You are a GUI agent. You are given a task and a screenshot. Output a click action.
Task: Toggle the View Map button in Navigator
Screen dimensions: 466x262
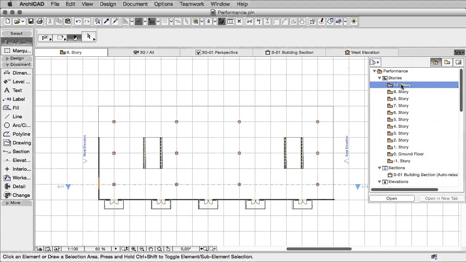click(447, 62)
